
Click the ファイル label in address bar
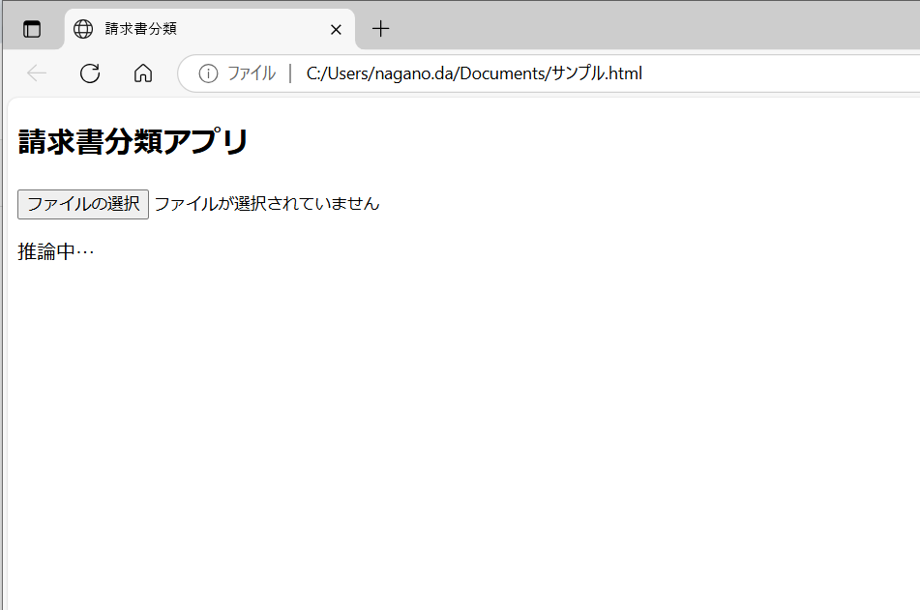[x=252, y=73]
